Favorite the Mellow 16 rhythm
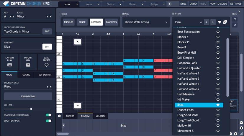Image resolution: width=244 pixels, height=136 pixels. [218, 126]
